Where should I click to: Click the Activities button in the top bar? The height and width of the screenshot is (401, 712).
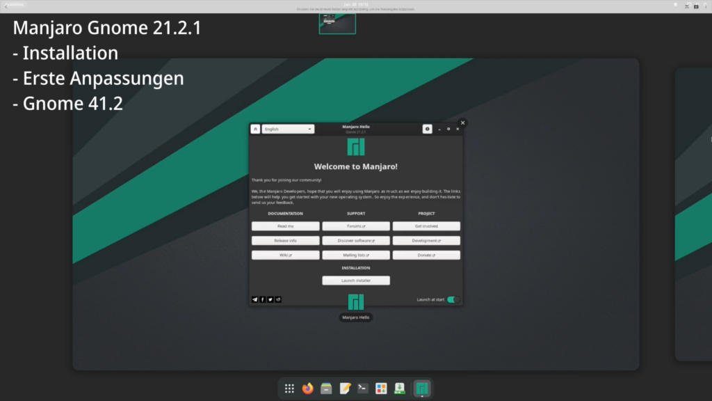(15, 5)
